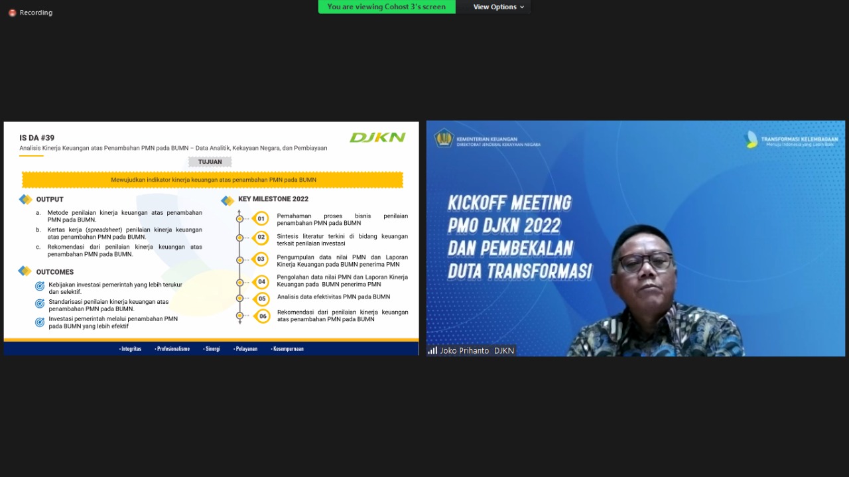Click the yellow TUJUAN goal banner
849x477 pixels.
tap(212, 180)
